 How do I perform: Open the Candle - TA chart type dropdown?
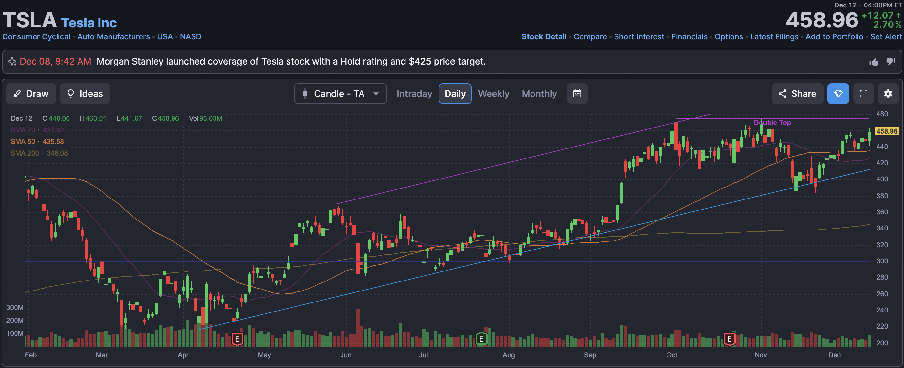340,94
